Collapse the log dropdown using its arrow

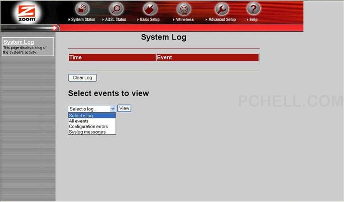point(113,109)
